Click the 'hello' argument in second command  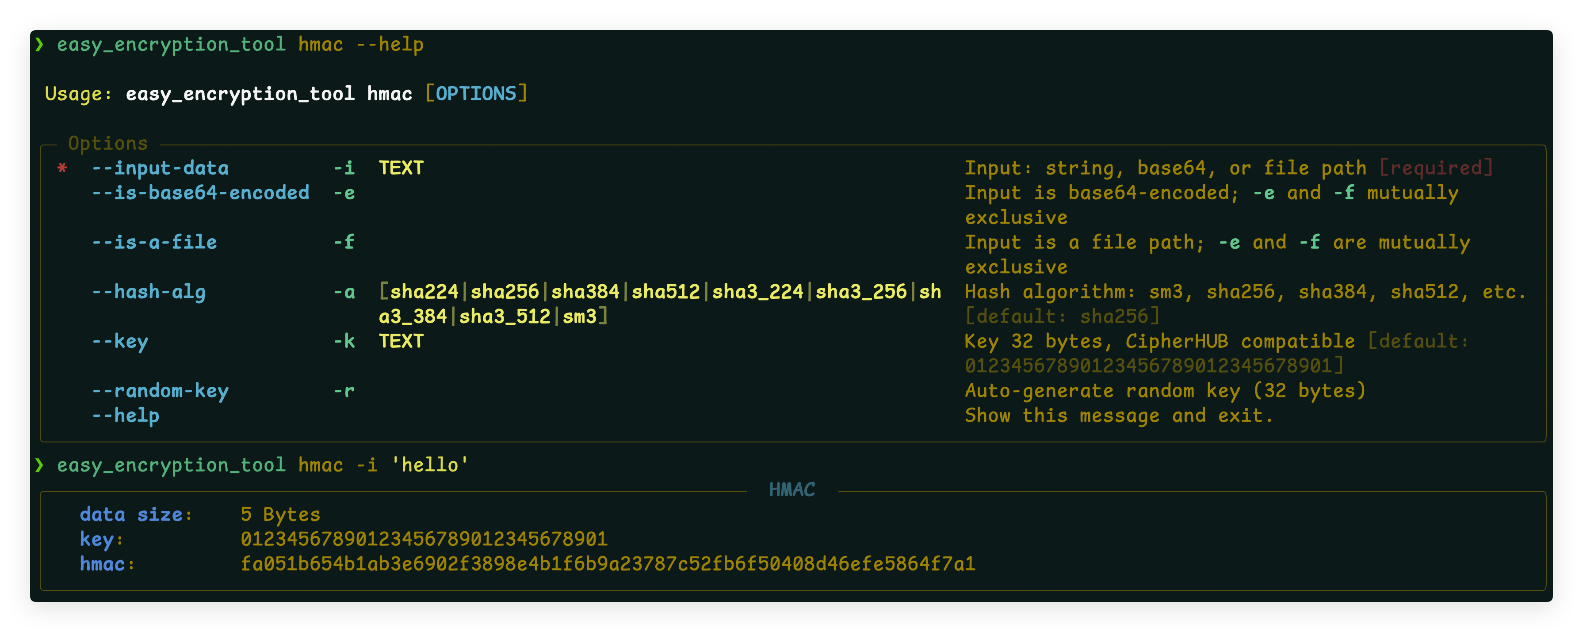429,465
